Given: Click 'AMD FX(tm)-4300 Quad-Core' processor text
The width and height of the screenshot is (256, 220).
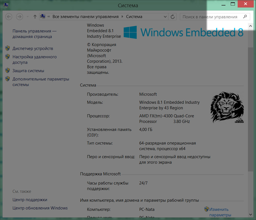Looking at the screenshot, I should 166,116.
